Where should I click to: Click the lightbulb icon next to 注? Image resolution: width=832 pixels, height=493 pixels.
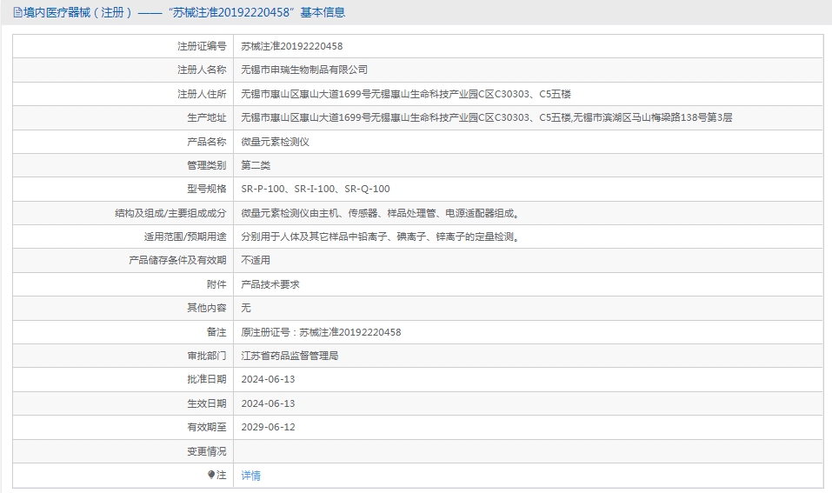click(211, 475)
